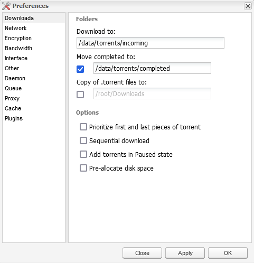Click the Move completed to path field
254x263 pixels.
coord(152,68)
